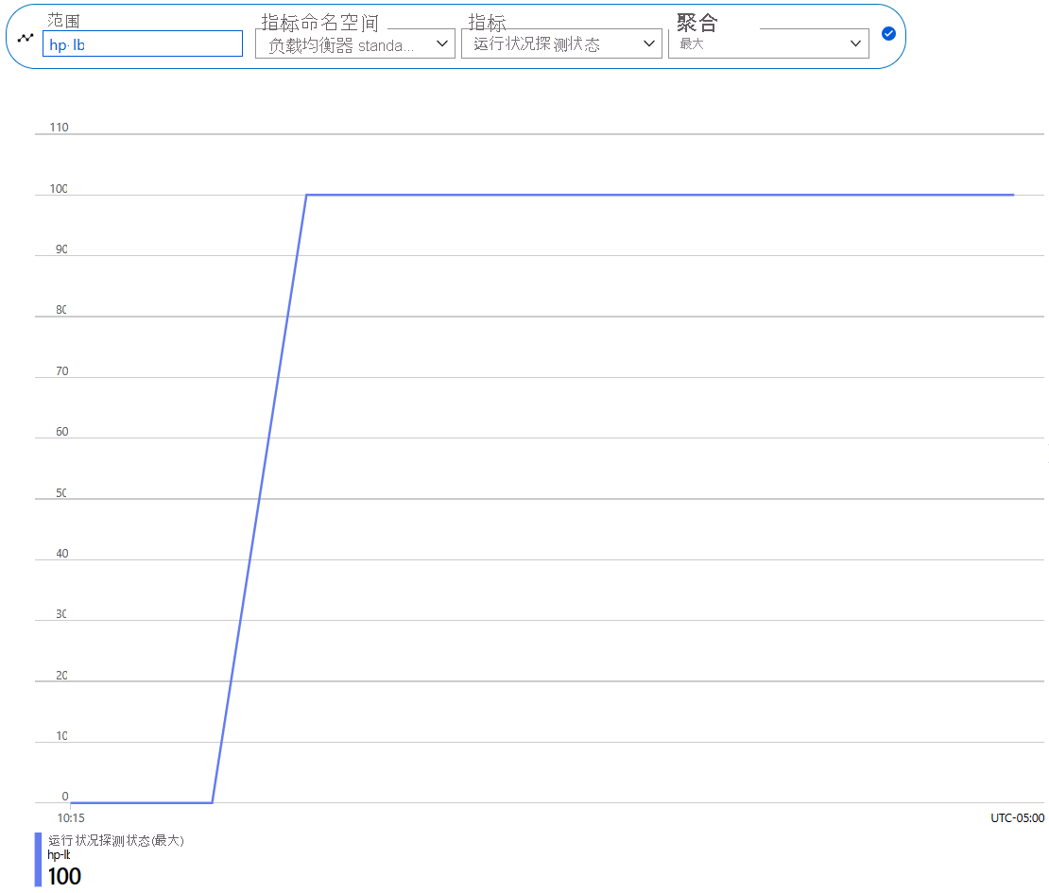
Task: Click the 70 y-axis label
Action: 61,371
